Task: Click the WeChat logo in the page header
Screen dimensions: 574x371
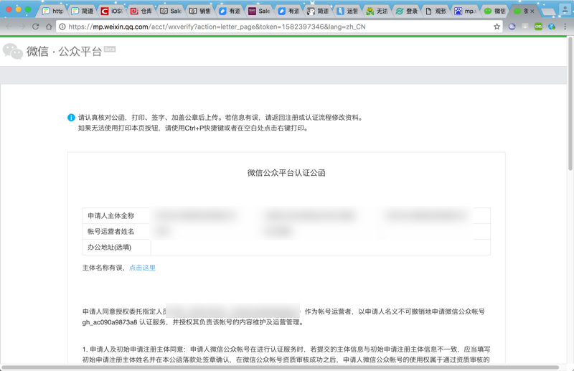Action: pos(13,51)
